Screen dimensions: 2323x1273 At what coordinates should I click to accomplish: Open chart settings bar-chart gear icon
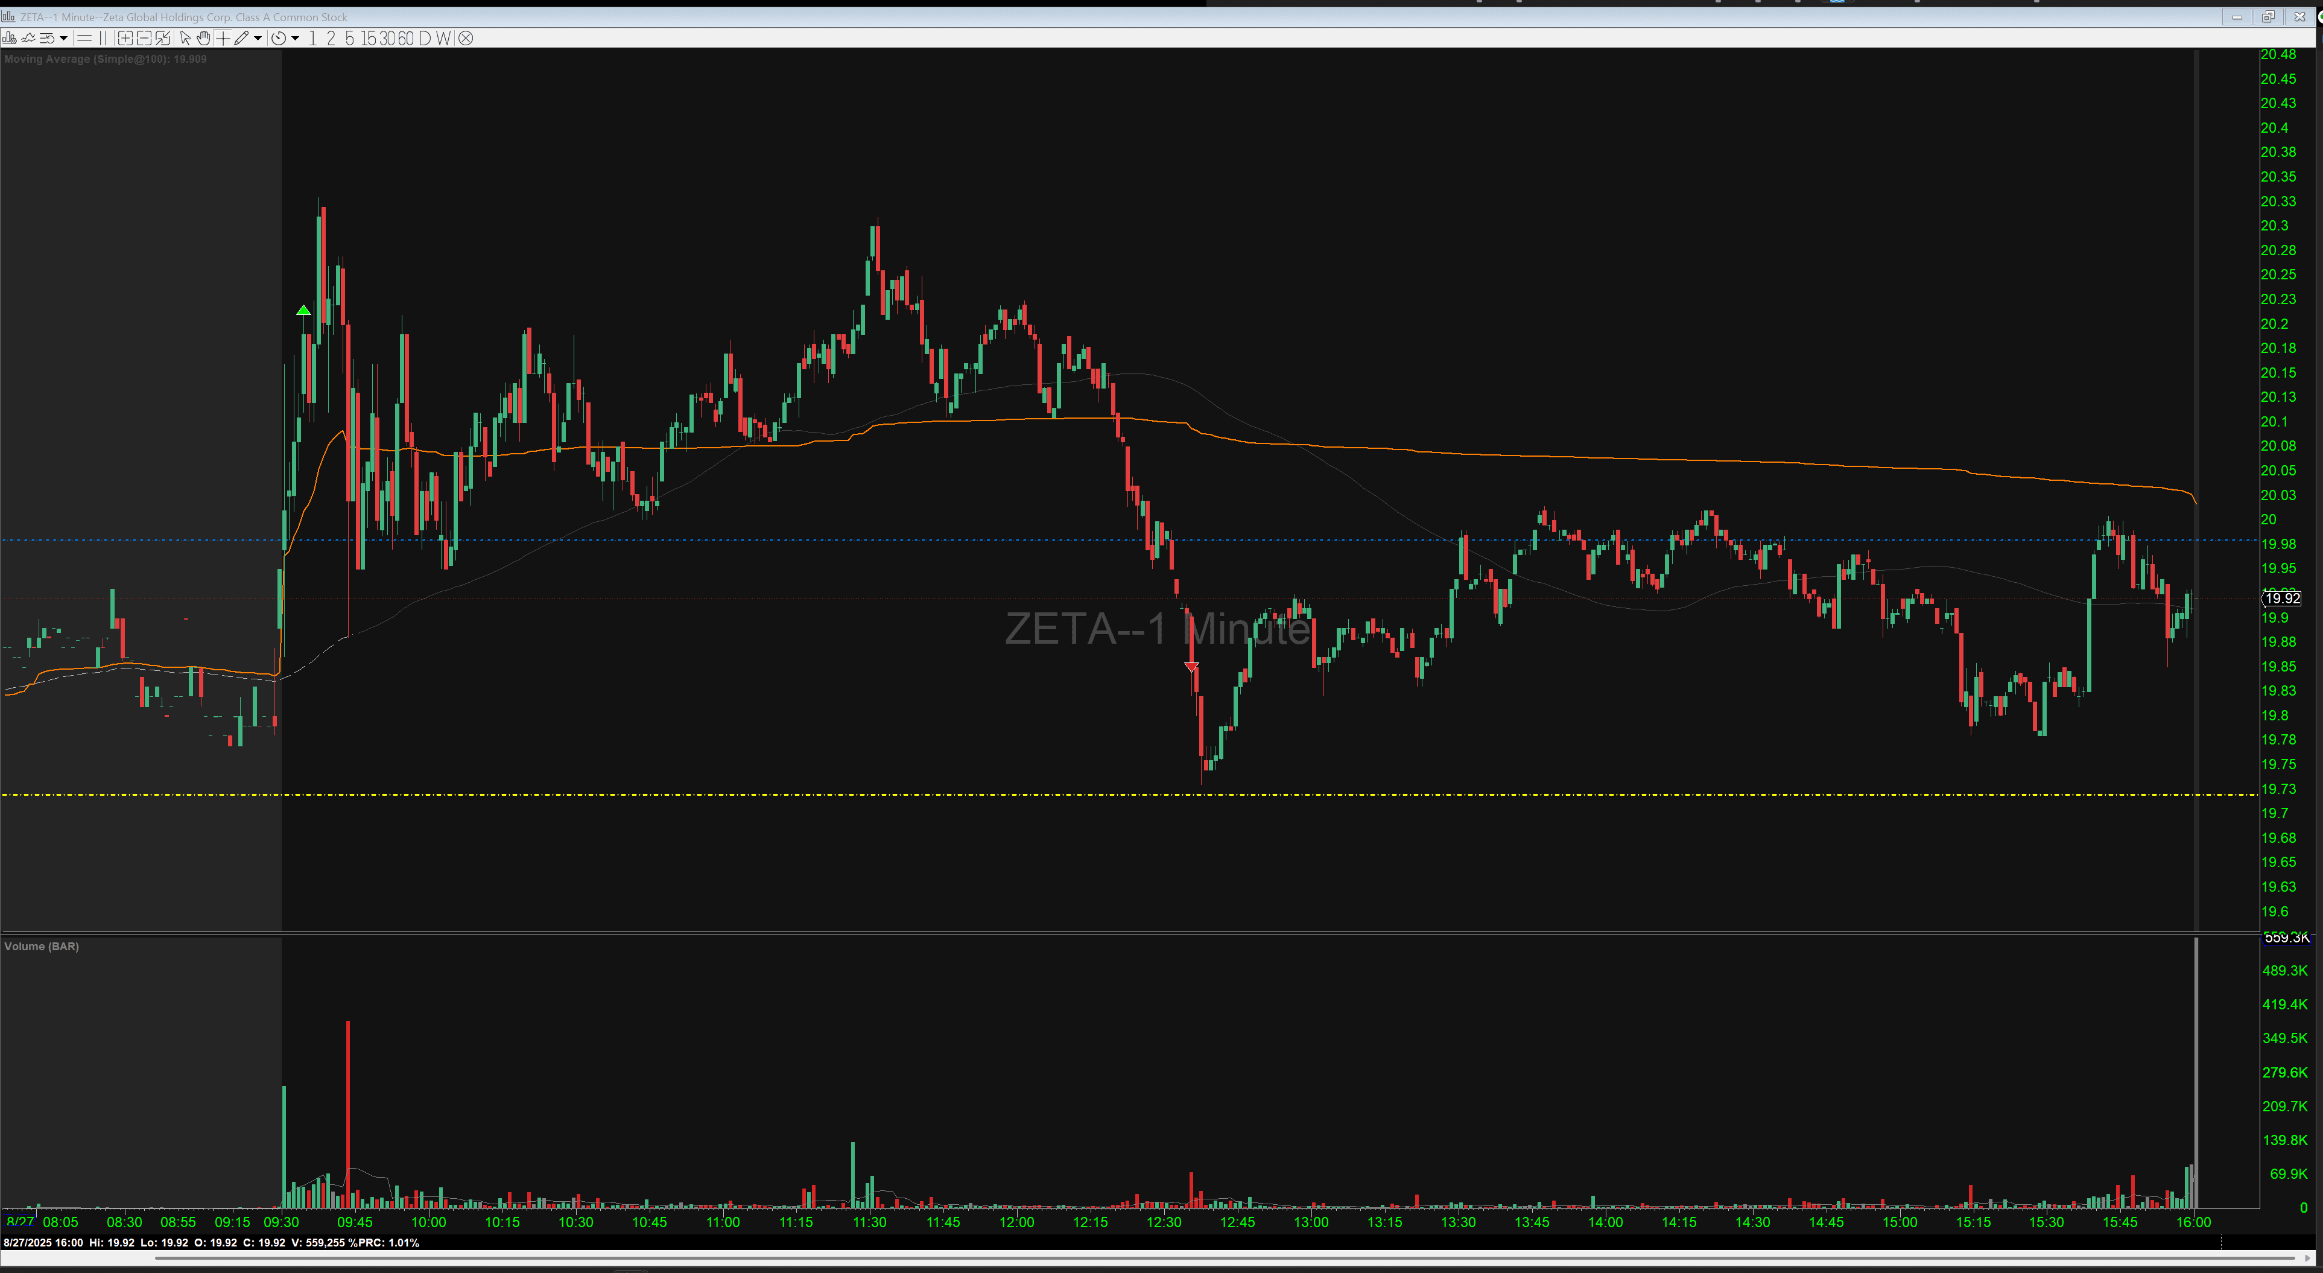click(x=10, y=39)
